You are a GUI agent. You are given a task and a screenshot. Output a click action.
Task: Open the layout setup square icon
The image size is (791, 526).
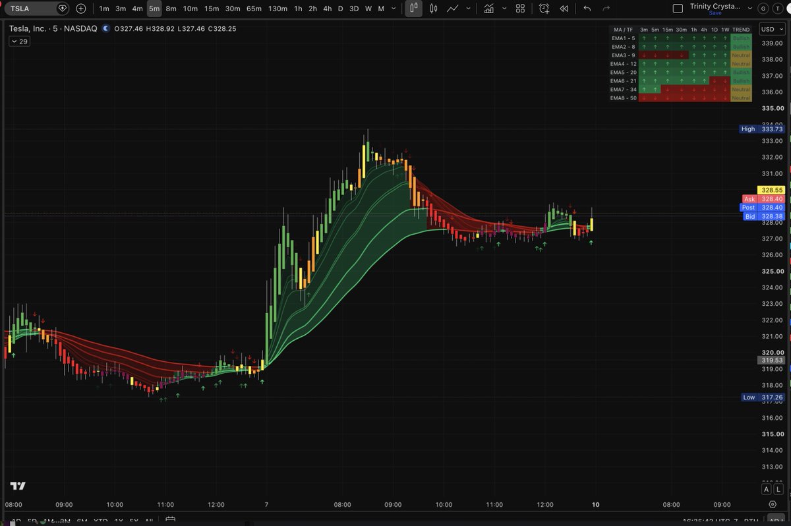678,9
